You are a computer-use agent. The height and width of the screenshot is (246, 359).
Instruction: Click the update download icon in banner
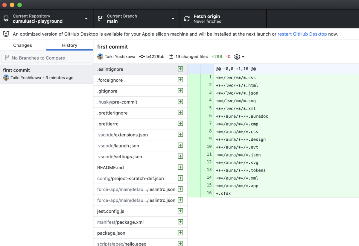[x=6, y=34]
